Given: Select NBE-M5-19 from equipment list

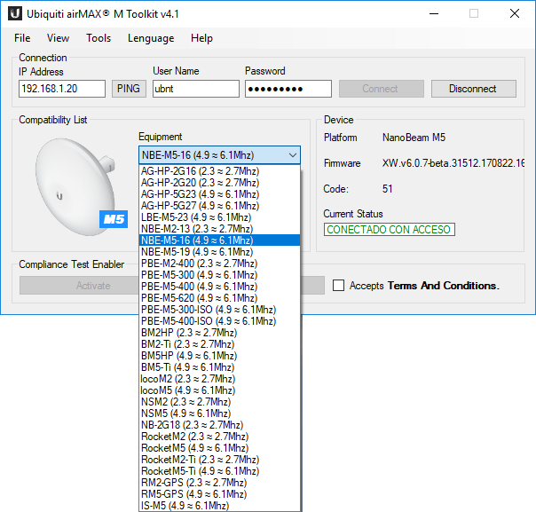Looking at the screenshot, I should click(x=220, y=252).
